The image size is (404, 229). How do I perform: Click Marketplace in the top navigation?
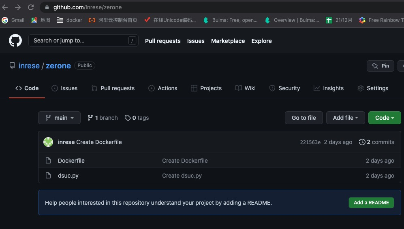(228, 41)
